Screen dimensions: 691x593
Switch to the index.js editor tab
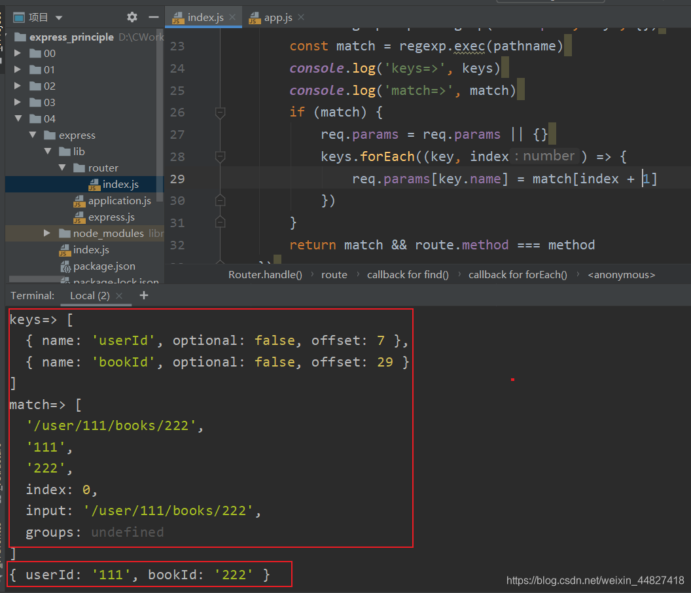pos(203,17)
